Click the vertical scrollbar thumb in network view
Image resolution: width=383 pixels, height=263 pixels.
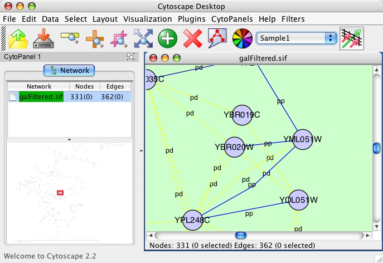(376, 148)
